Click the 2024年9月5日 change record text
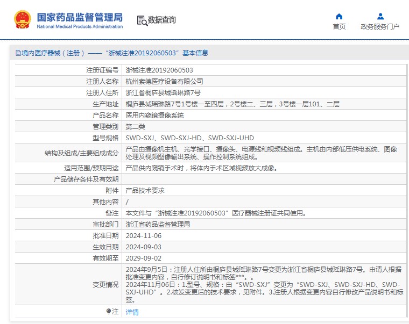The width and height of the screenshot is (409, 324). point(264,273)
